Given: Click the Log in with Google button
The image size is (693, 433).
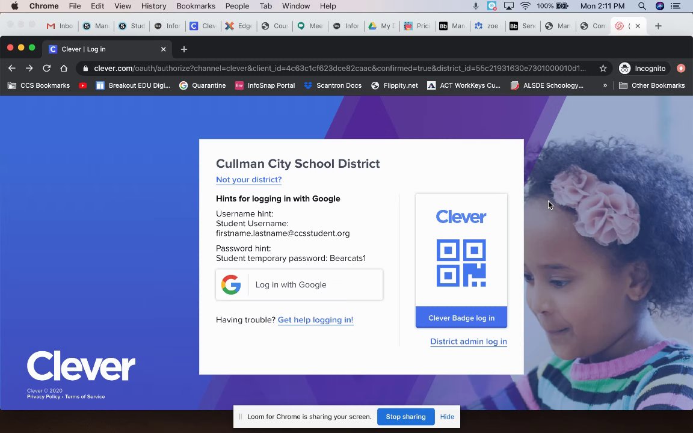Looking at the screenshot, I should coord(299,284).
